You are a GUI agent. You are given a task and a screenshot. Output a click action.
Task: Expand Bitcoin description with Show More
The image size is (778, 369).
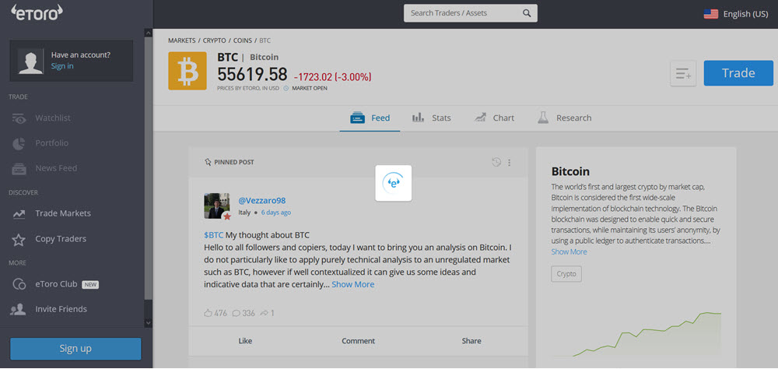pyautogui.click(x=569, y=251)
